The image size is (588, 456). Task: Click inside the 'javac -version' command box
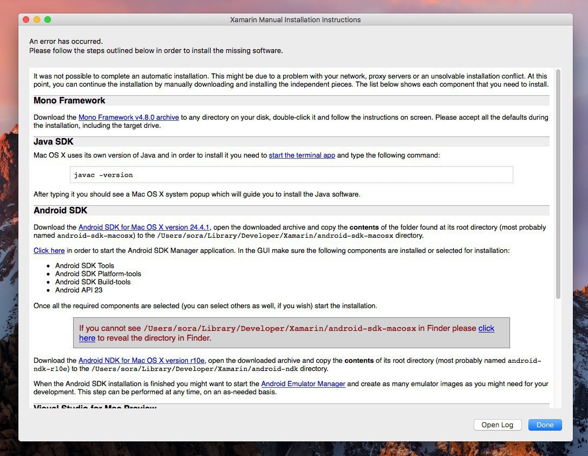pyautogui.click(x=291, y=175)
